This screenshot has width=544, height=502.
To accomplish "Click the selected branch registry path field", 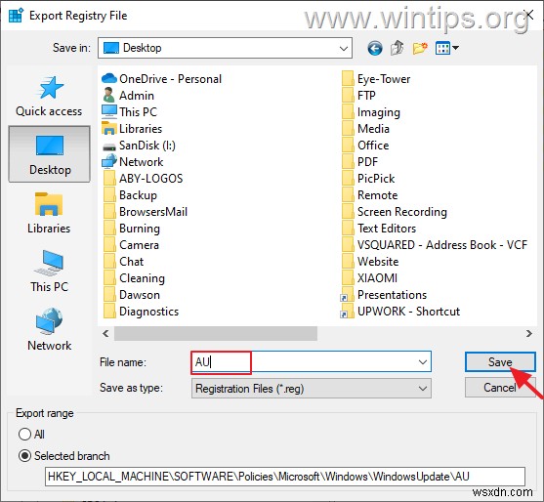I will [285, 477].
